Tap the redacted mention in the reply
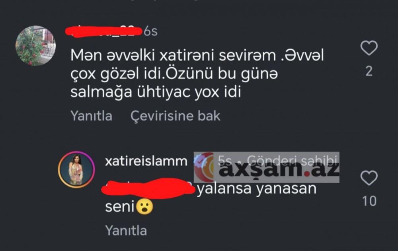 (148, 188)
